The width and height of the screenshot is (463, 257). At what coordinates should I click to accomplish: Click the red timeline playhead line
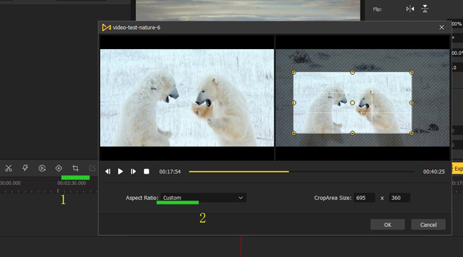241,246
